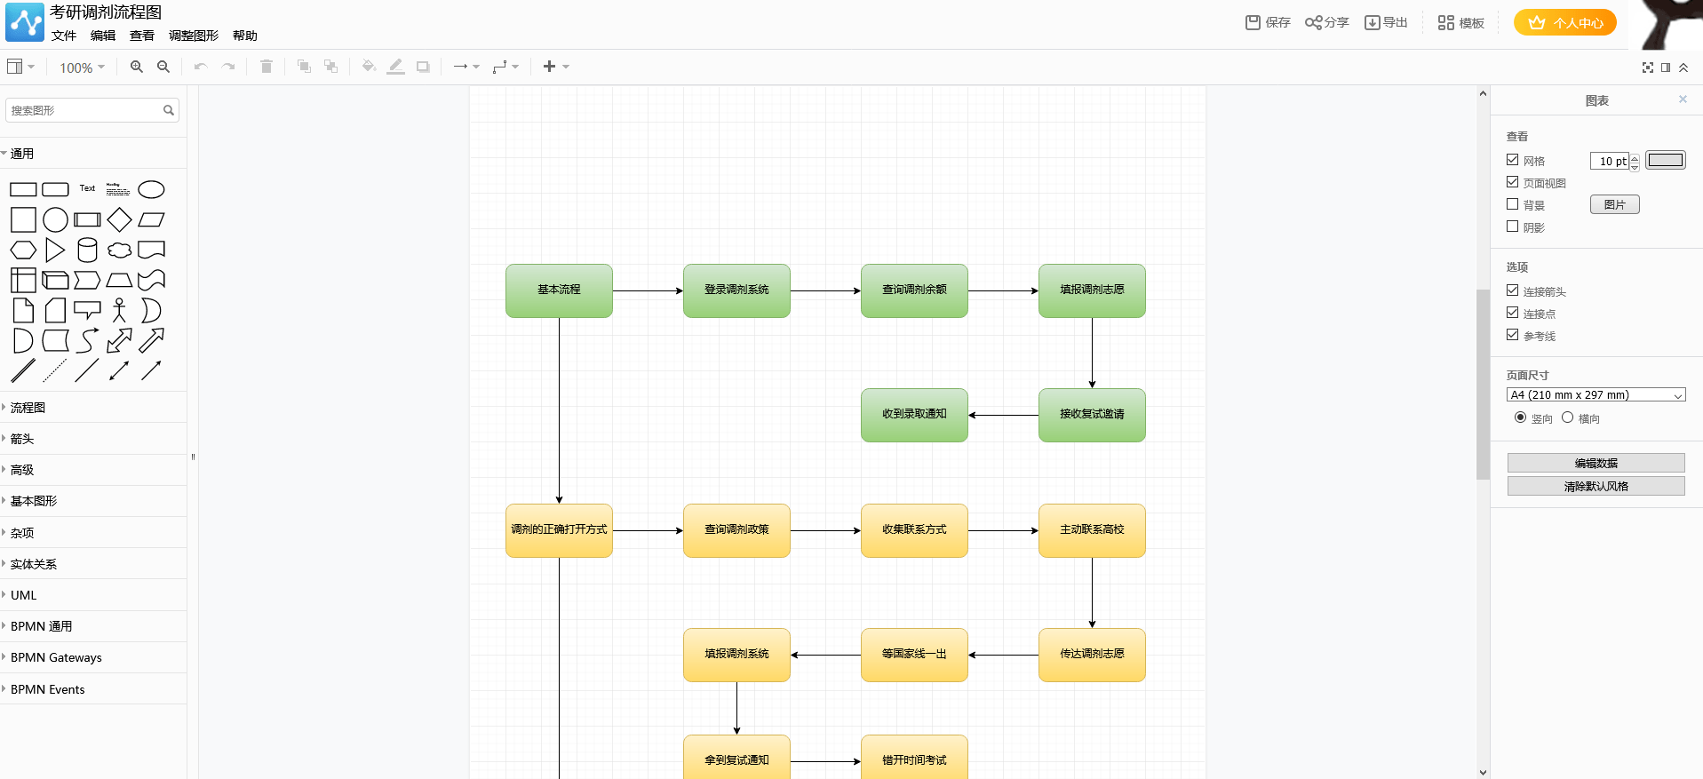Screen dimensions: 1703x779
Task: Open the connection arrow style dropdown
Action: 466,67
